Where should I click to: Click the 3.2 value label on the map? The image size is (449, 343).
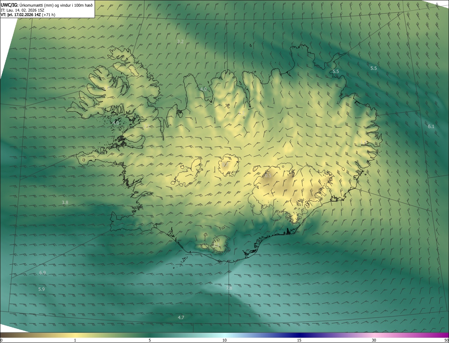(x=180, y=41)
